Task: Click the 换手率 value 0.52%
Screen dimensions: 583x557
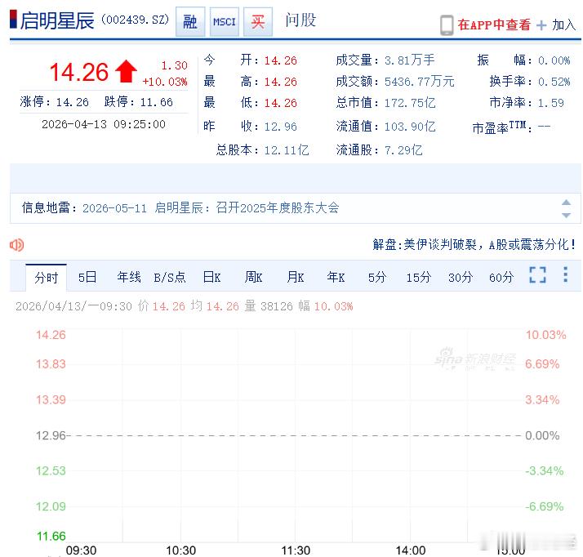Action: (554, 82)
